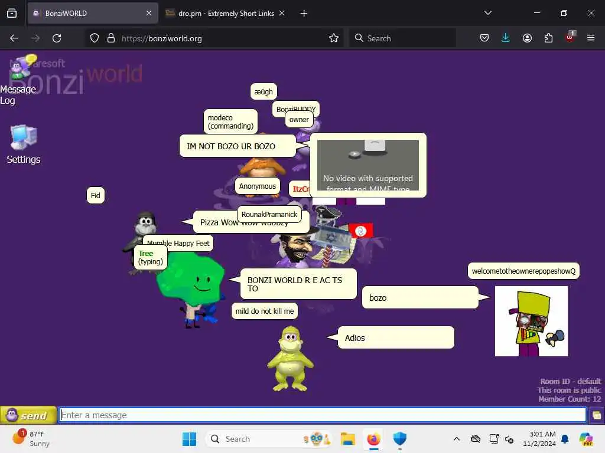Open the Copilot preview icon in the taskbar
Viewport: 605px width, 453px height.
click(586, 439)
